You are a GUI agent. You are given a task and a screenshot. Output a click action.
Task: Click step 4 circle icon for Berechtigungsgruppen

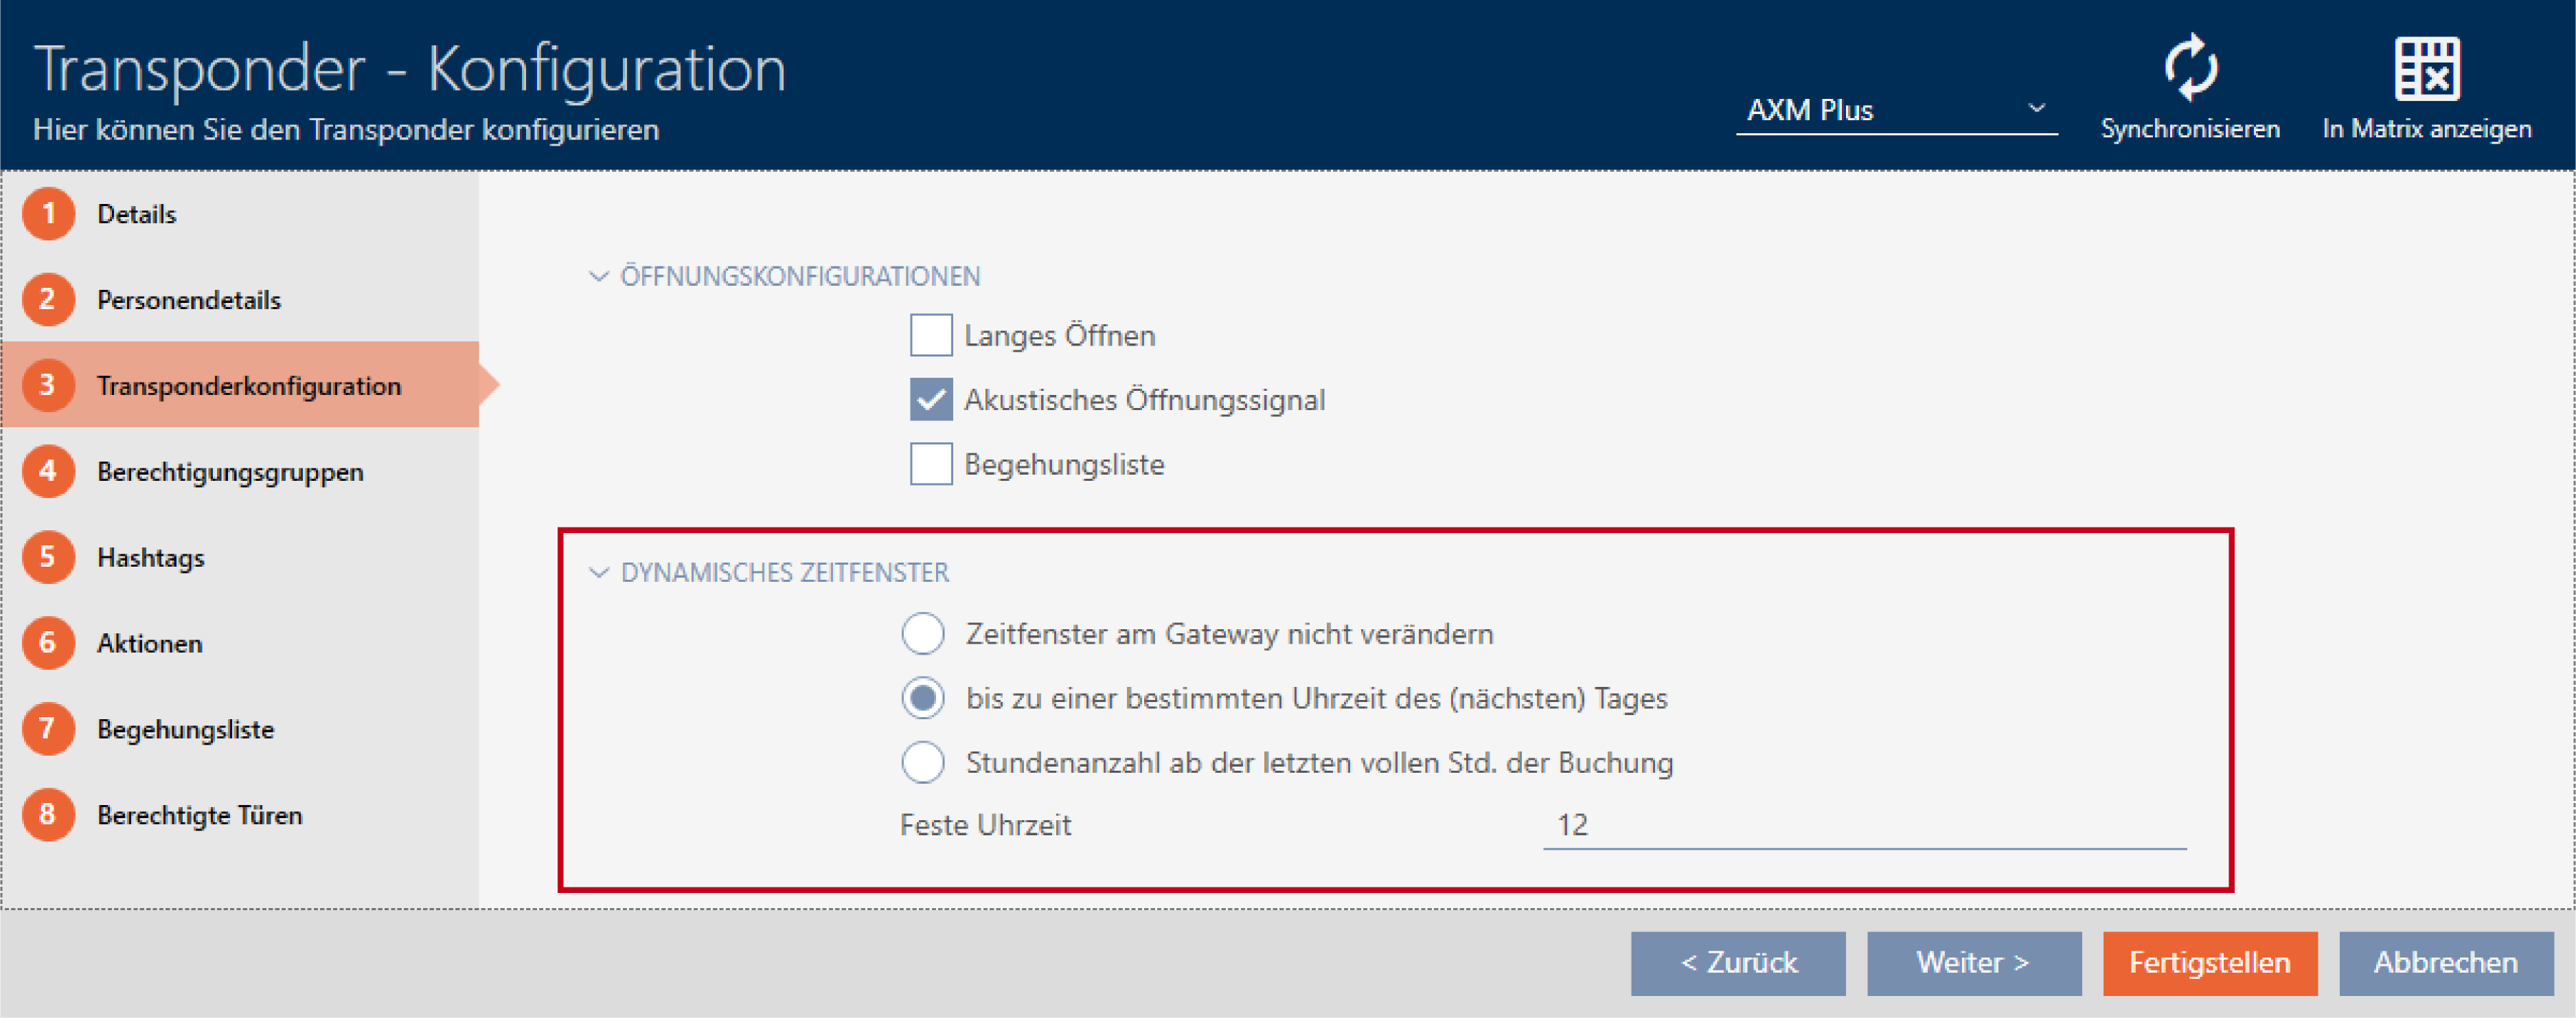click(x=48, y=472)
